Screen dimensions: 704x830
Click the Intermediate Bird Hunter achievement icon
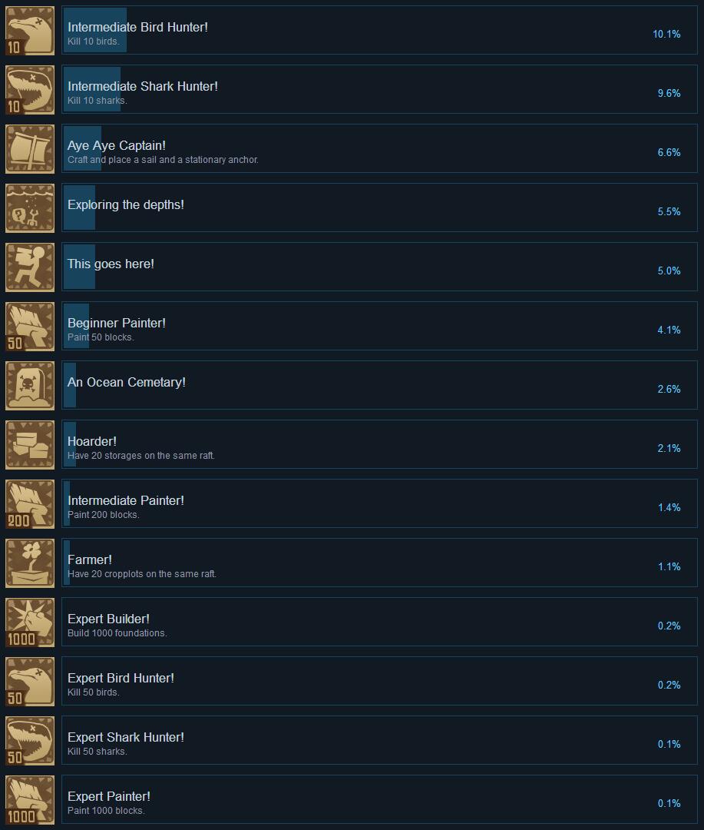[30, 31]
